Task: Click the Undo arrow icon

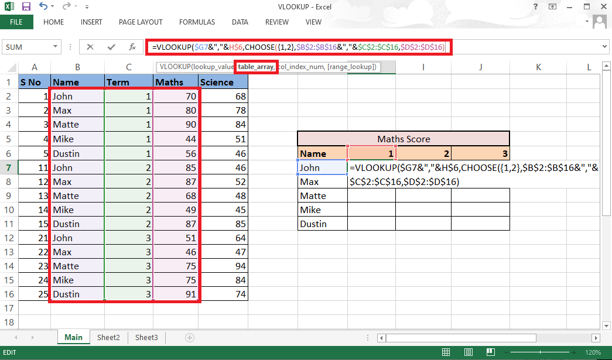Action: point(44,7)
